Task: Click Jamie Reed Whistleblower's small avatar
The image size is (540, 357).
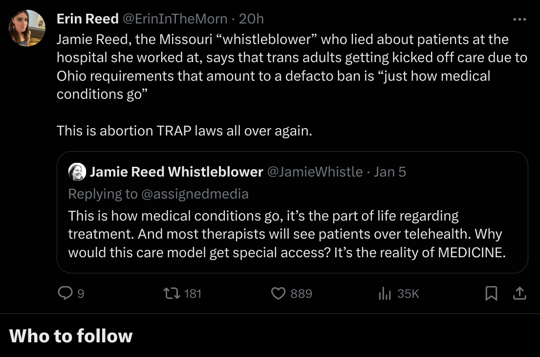Action: pos(77,172)
